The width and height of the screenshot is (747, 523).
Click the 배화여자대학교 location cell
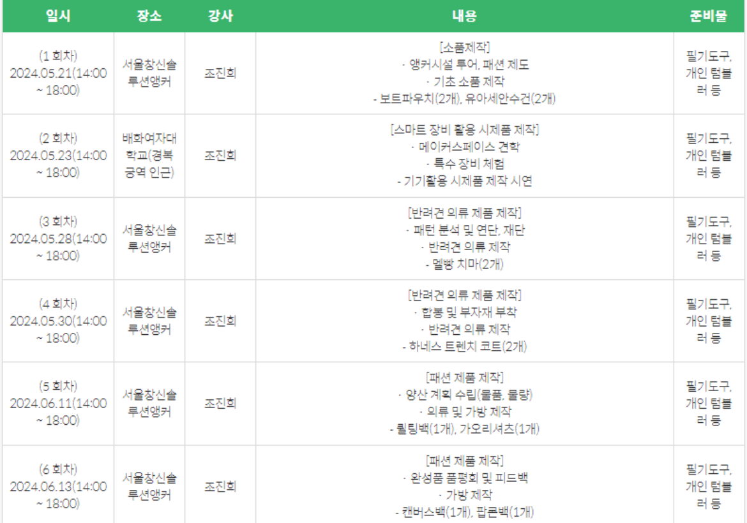click(x=149, y=156)
